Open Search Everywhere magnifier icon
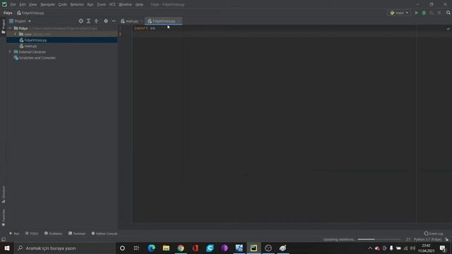Viewport: 452px width, 254px height. [448, 13]
